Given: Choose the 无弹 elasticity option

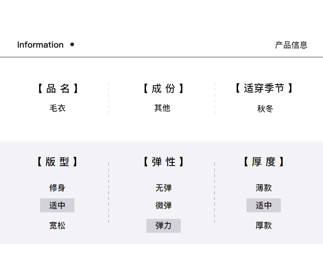Looking at the screenshot, I should point(164,188).
